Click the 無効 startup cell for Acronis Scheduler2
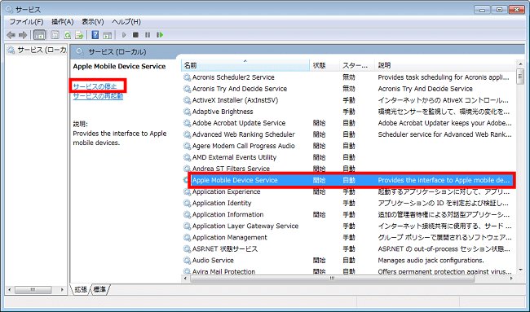Screen dimensions: 530x312 click(x=349, y=77)
